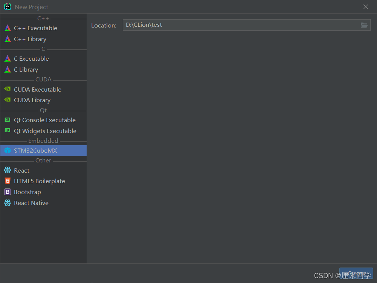Pick Qt Widgets Executable template

[x=45, y=131]
